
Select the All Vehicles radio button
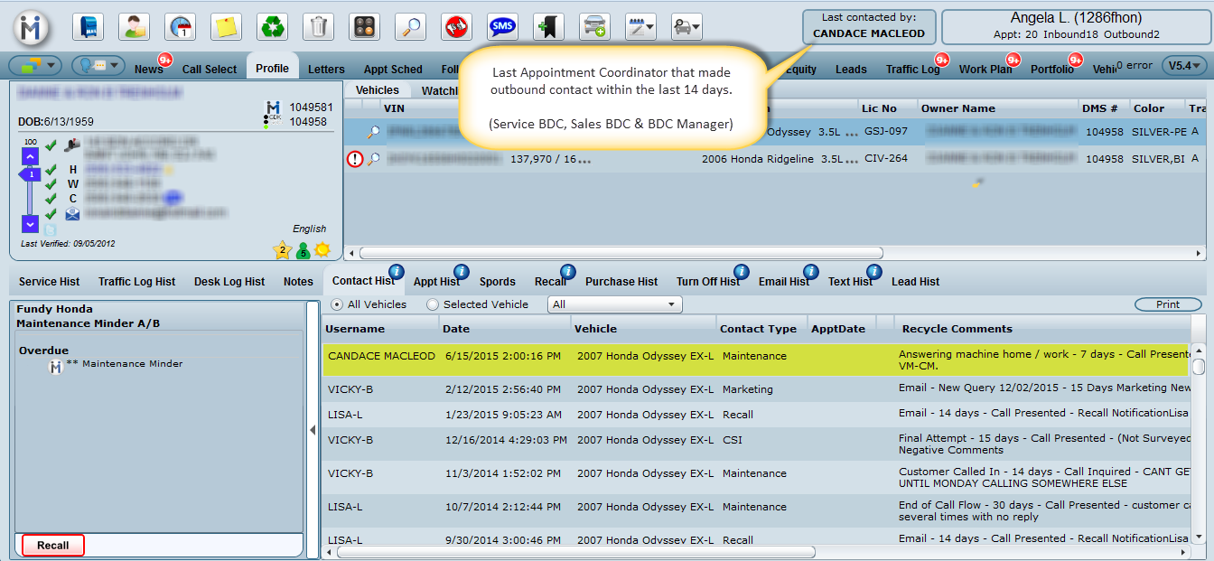point(337,304)
